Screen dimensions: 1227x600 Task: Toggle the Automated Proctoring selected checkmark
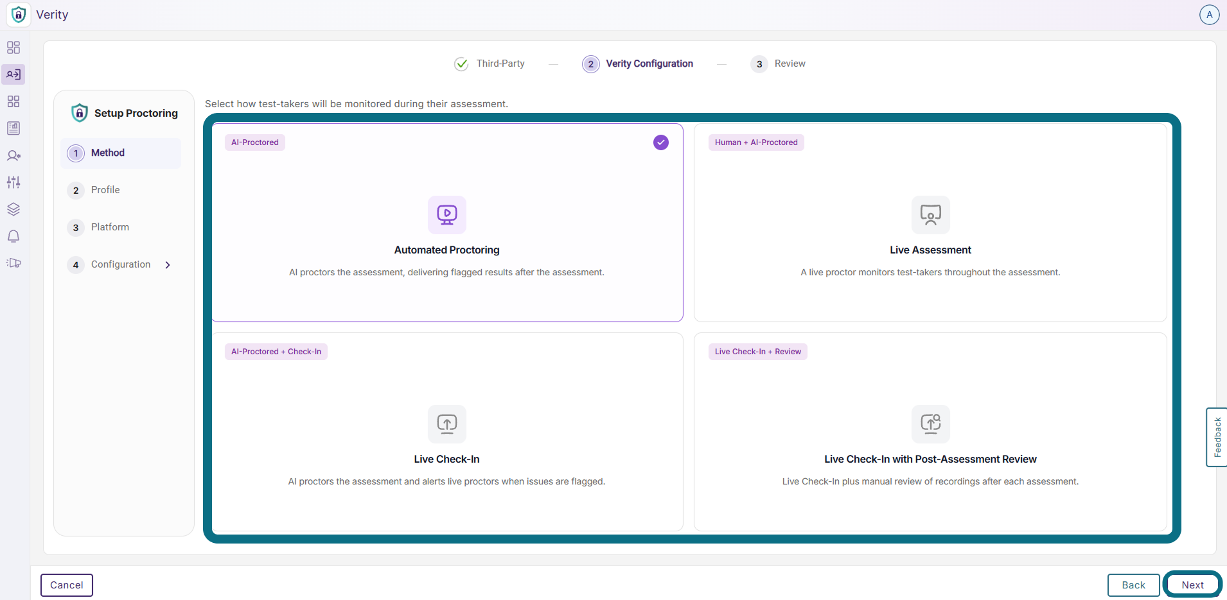[x=661, y=142]
